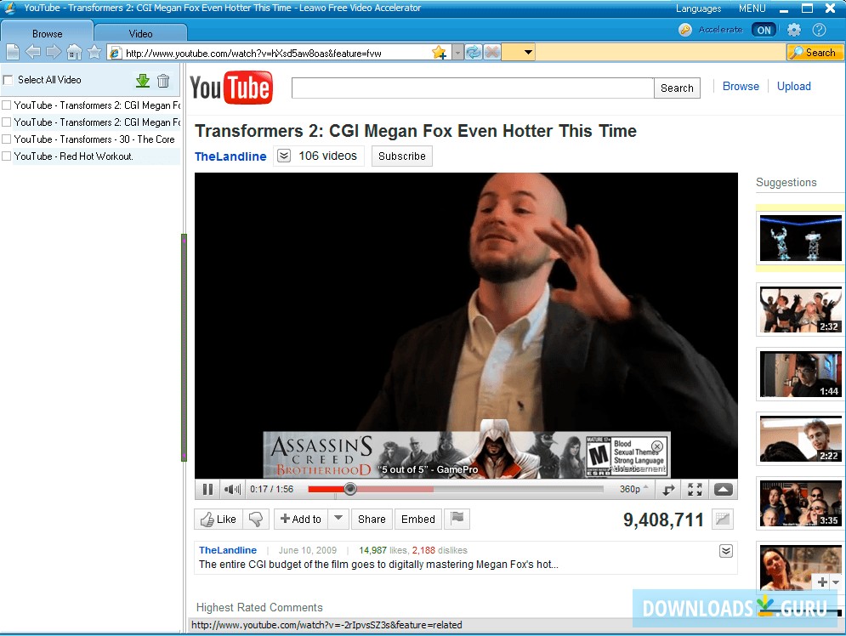Open favorites star in navigation toolbar
The image size is (846, 636).
[x=94, y=53]
